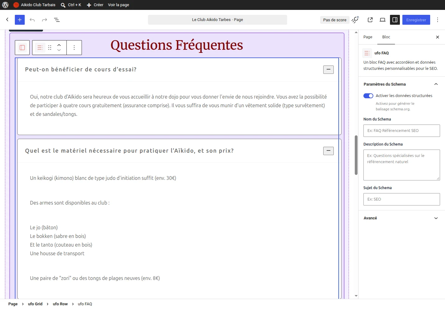
Task: Open the page in a new tab
Action: click(370, 20)
